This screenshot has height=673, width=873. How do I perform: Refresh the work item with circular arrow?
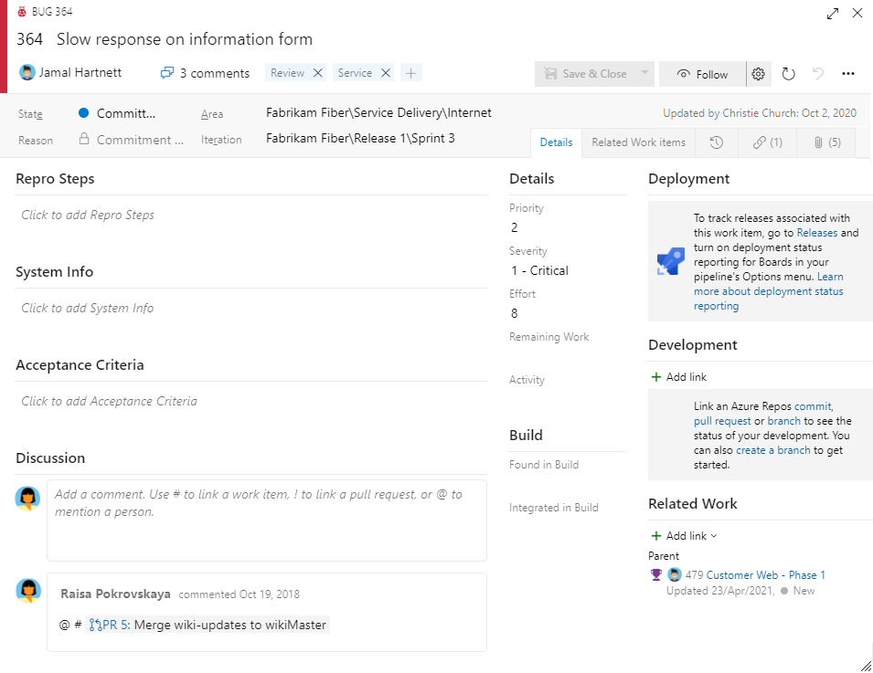pos(788,74)
